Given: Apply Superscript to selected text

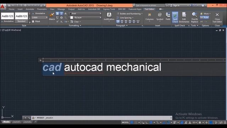Looking at the screenshot, I should coord(57,22).
